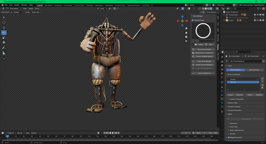Viewport: 266px width, 144px height.
Task: Click the Symmetrize Shape button
Action: [x=203, y=49]
